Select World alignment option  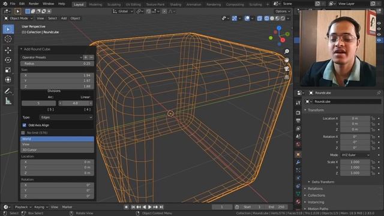(57, 139)
